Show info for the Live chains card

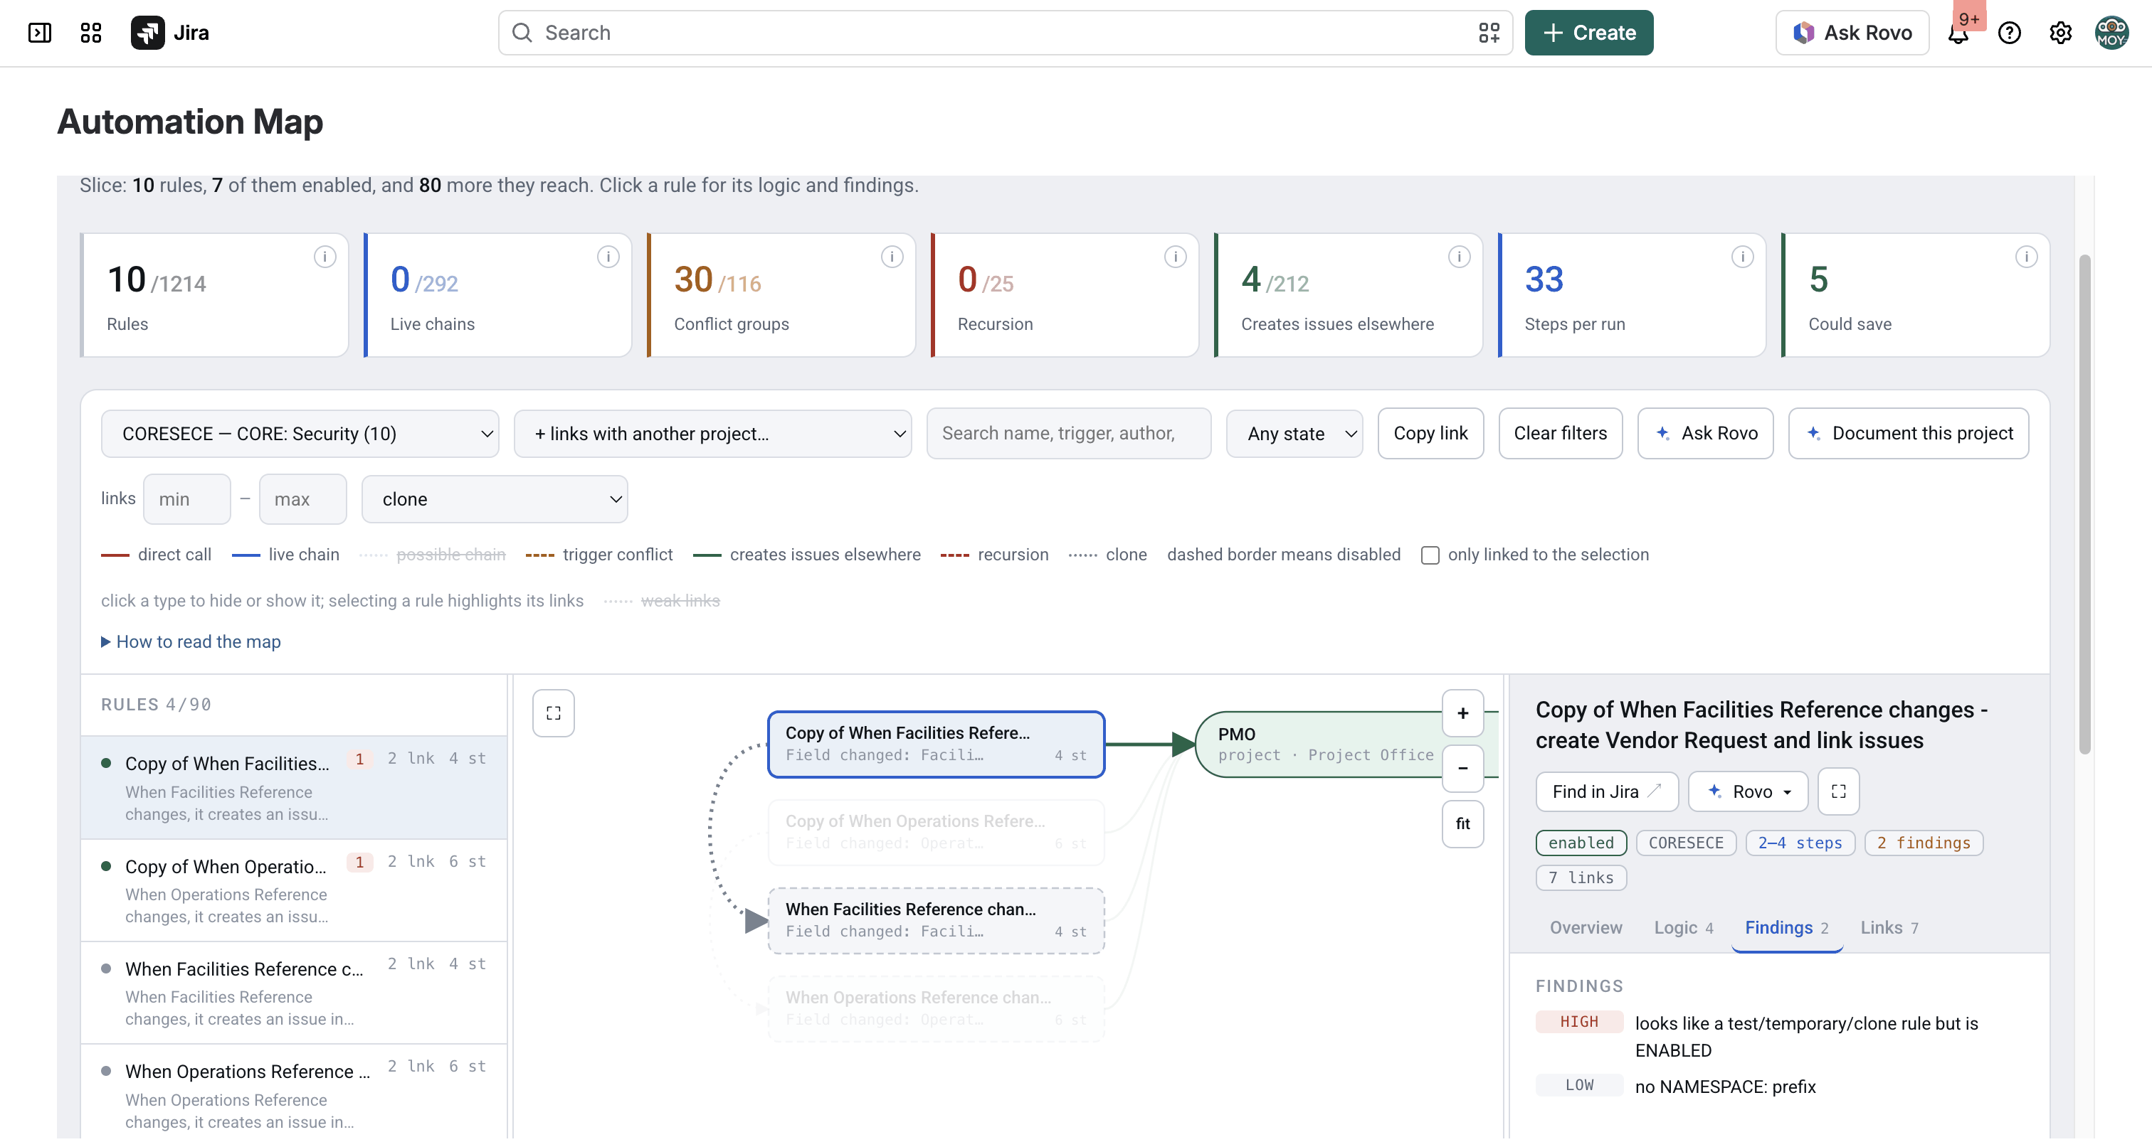tap(608, 256)
